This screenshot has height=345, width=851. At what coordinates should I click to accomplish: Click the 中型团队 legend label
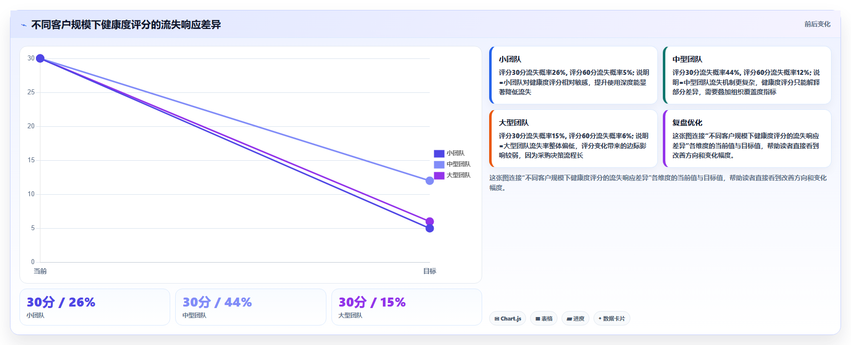[458, 165]
